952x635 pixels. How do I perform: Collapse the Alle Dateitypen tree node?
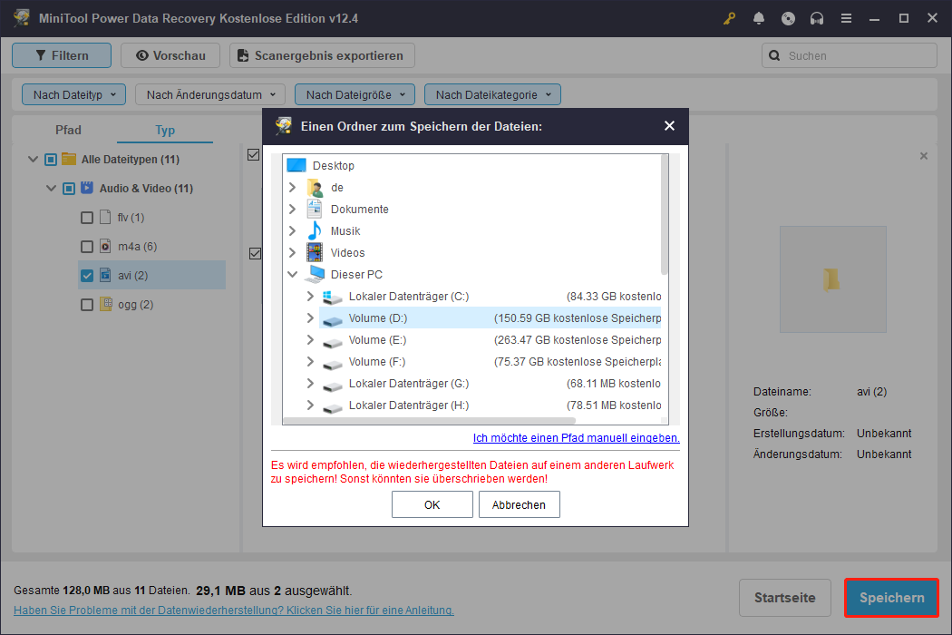[x=33, y=160]
